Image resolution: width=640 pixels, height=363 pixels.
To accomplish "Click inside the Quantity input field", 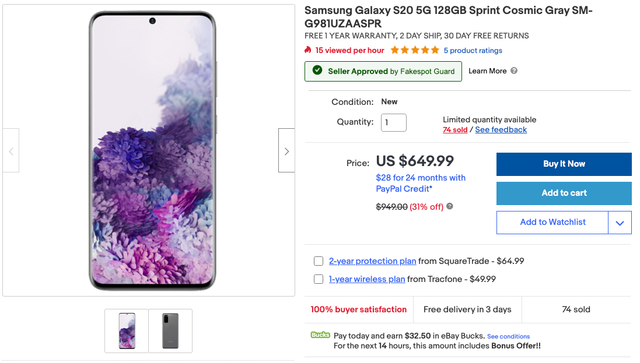I will tap(393, 122).
